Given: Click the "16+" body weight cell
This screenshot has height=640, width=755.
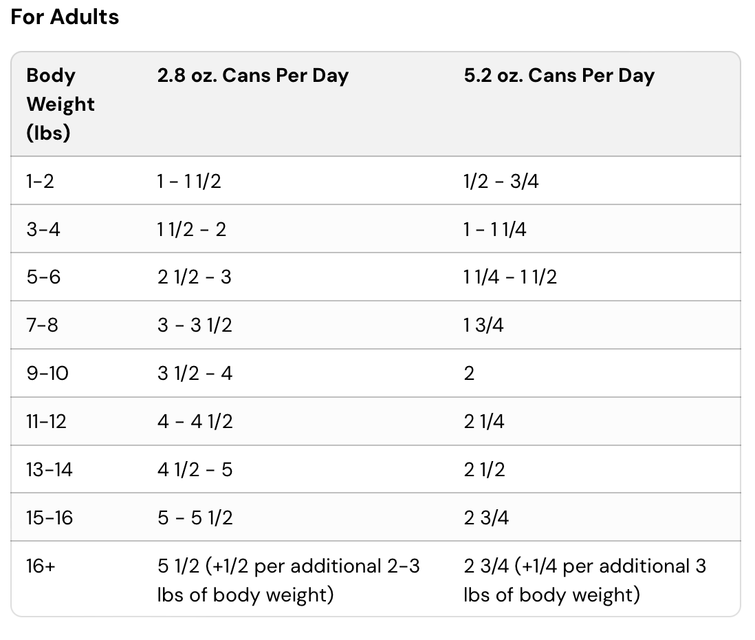Looking at the screenshot, I should [x=41, y=566].
